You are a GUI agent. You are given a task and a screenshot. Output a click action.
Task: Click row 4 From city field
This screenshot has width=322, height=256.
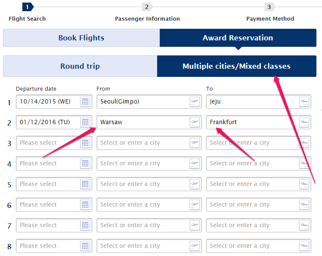pyautogui.click(x=149, y=164)
